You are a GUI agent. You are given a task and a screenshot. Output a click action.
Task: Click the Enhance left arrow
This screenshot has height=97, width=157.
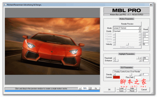coord(114,61)
